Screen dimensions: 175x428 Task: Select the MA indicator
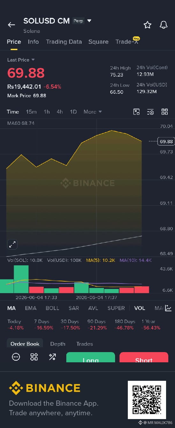11,308
